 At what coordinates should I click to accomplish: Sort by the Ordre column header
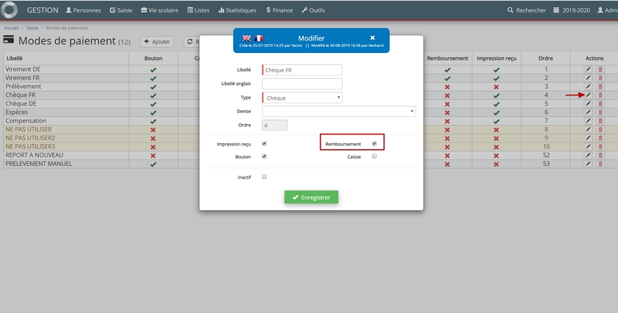pos(545,58)
